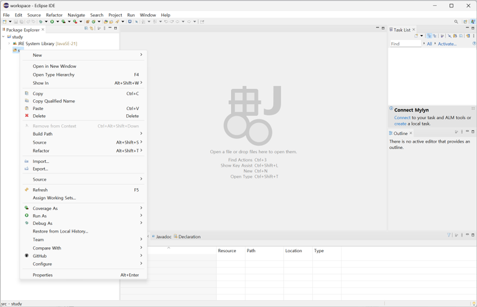477x307 pixels.
Task: Click the Search flashlight toolbar icon
Action: tap(117, 22)
